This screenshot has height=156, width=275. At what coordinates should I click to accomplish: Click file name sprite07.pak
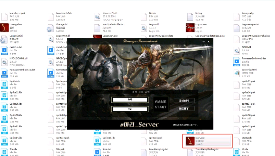[249, 104]
